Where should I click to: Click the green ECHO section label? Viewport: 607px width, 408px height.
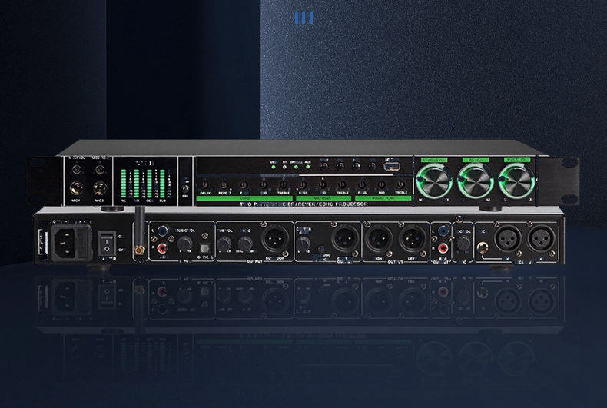(x=244, y=198)
